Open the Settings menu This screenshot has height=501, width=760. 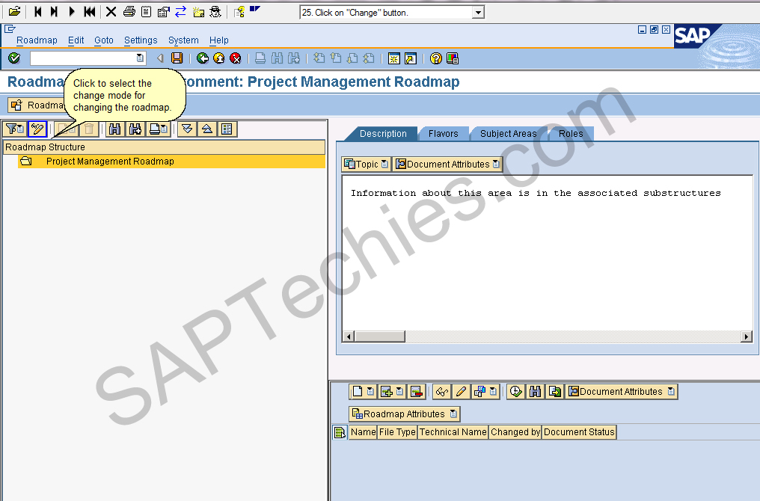141,40
